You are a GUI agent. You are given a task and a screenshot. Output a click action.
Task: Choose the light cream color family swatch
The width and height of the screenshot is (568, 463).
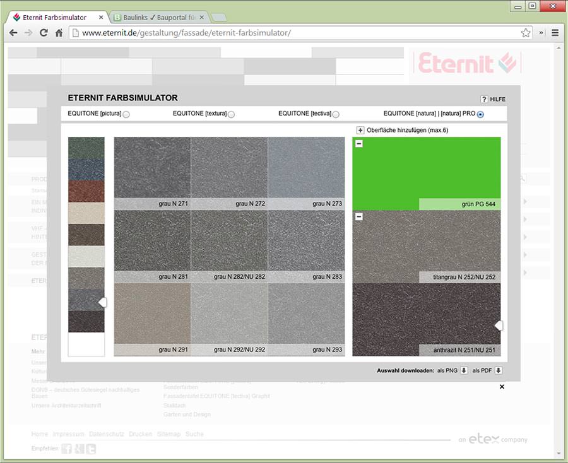coord(86,257)
